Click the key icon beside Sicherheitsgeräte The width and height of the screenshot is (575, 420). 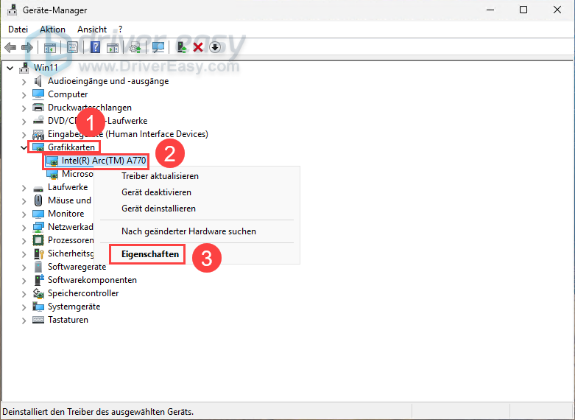(x=39, y=253)
